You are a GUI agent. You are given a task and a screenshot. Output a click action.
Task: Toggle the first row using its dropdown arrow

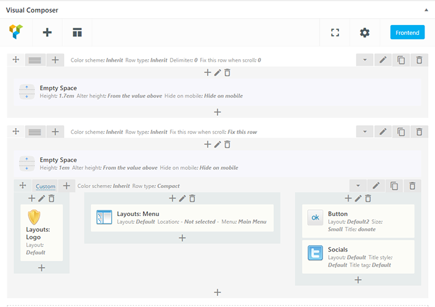tap(365, 60)
